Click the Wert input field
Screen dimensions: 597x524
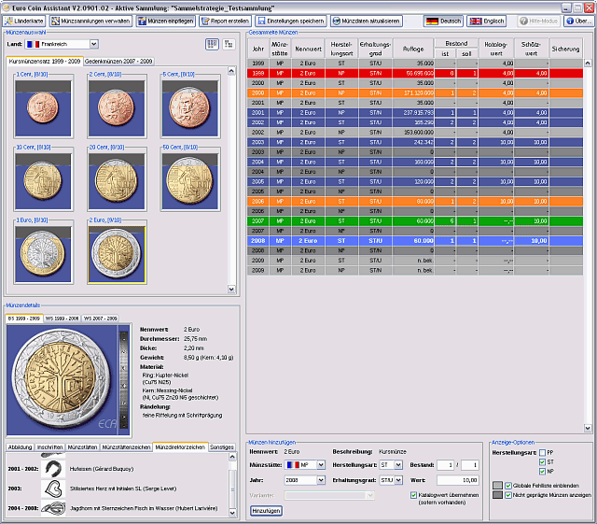pos(458,480)
